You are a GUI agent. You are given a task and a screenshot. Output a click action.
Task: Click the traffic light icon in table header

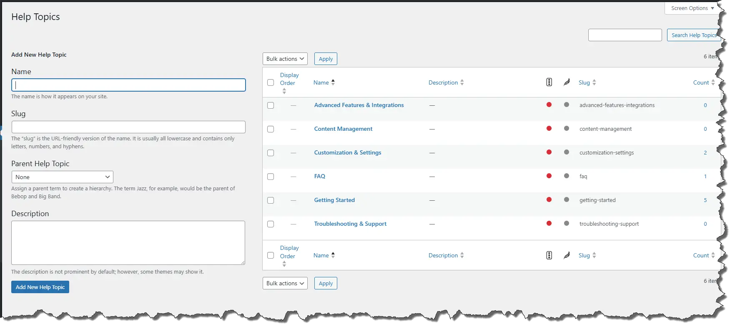[549, 82]
